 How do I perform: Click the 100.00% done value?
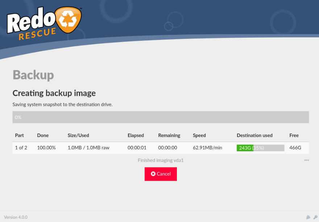coord(46,148)
